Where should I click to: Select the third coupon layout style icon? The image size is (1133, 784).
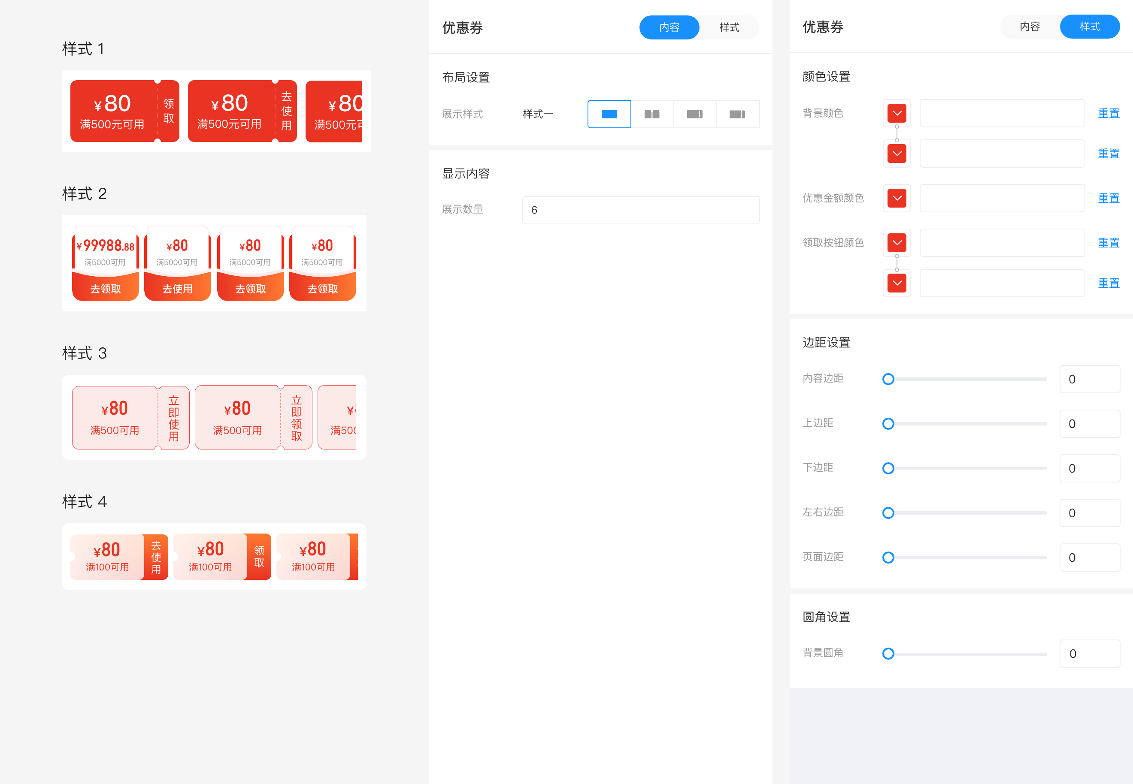(695, 114)
